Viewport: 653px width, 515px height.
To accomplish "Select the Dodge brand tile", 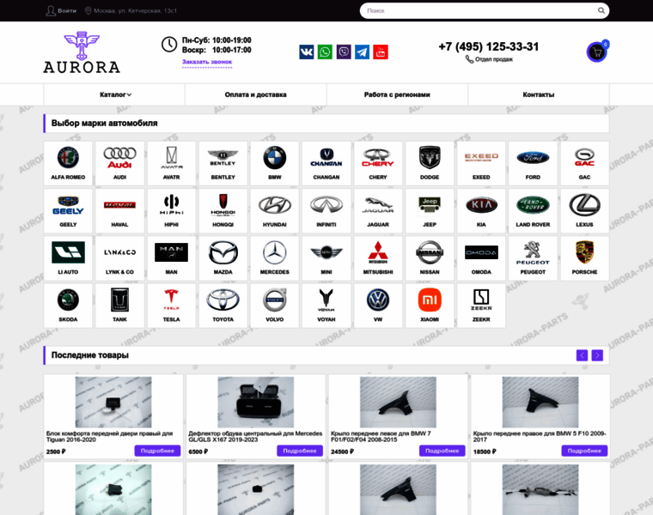I will point(430,163).
